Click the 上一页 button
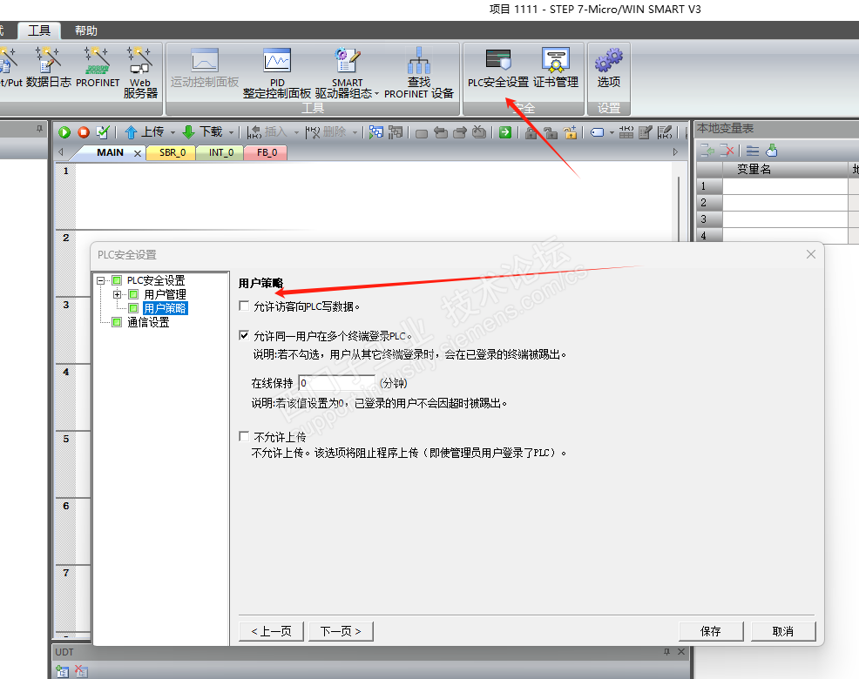 tap(271, 631)
